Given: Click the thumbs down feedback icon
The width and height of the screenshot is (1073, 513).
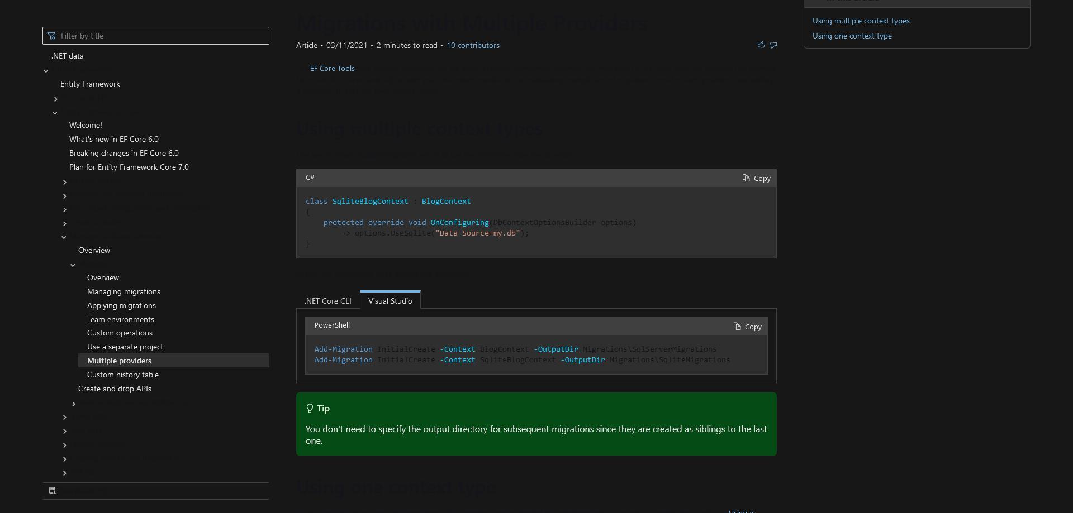Looking at the screenshot, I should 773,45.
